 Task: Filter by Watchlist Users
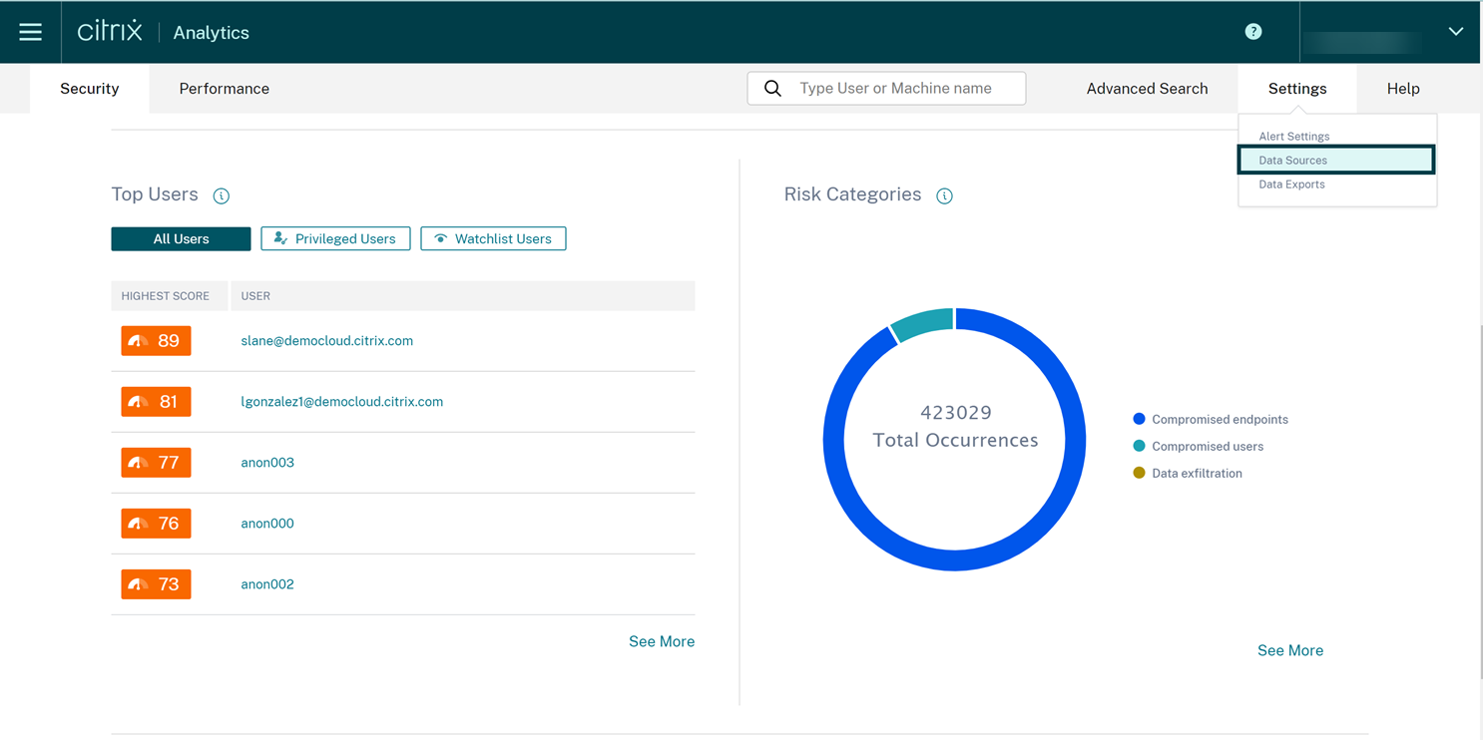[x=493, y=239]
